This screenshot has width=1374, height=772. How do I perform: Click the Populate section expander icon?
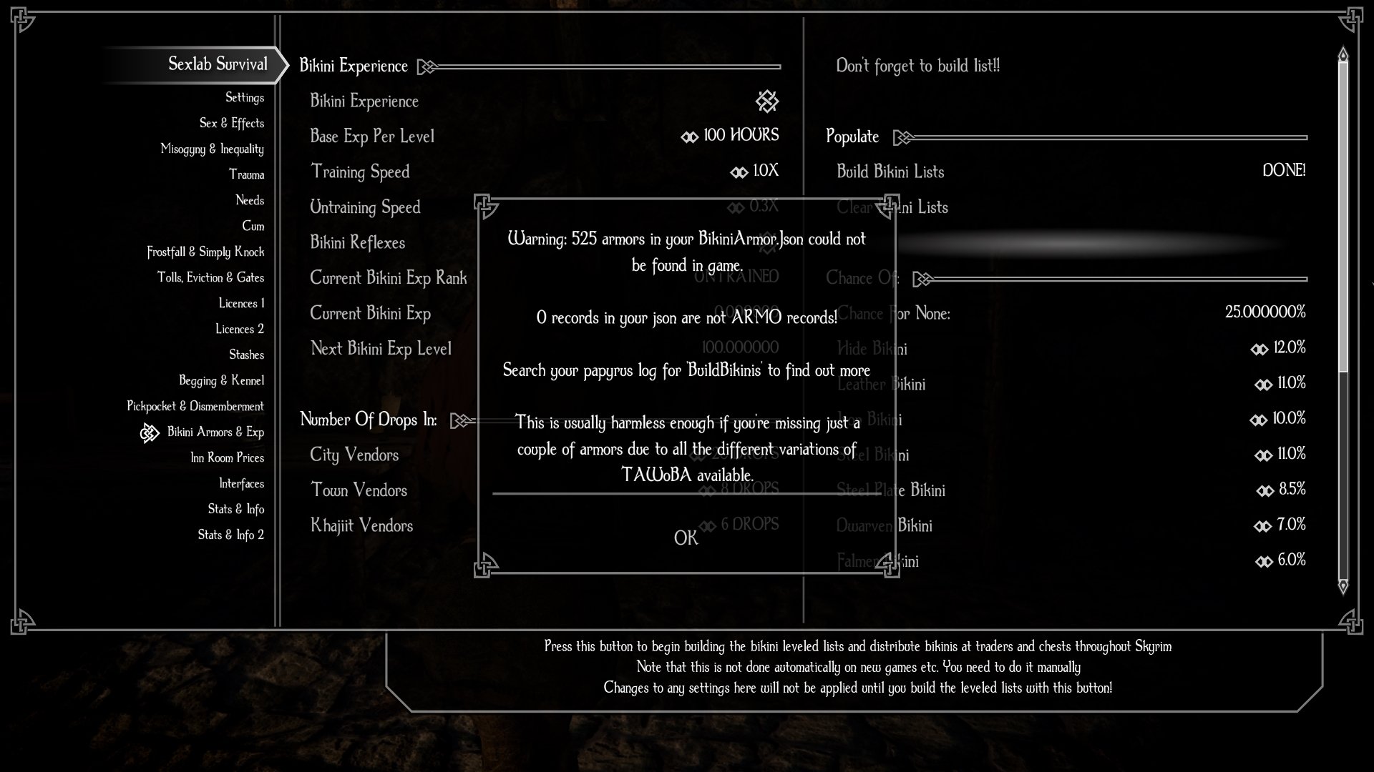[x=900, y=136]
